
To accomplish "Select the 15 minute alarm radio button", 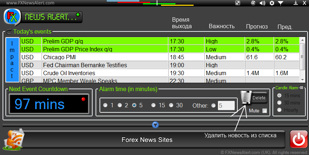I will (153, 105).
